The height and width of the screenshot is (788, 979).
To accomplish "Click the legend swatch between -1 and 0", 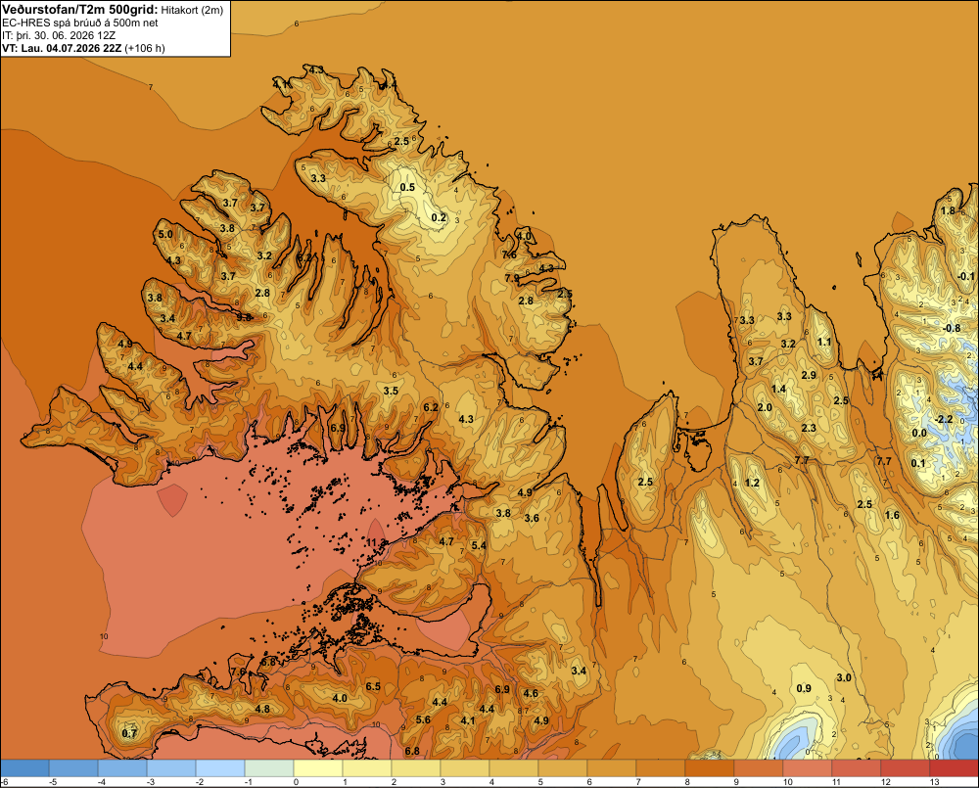I will click(x=269, y=767).
